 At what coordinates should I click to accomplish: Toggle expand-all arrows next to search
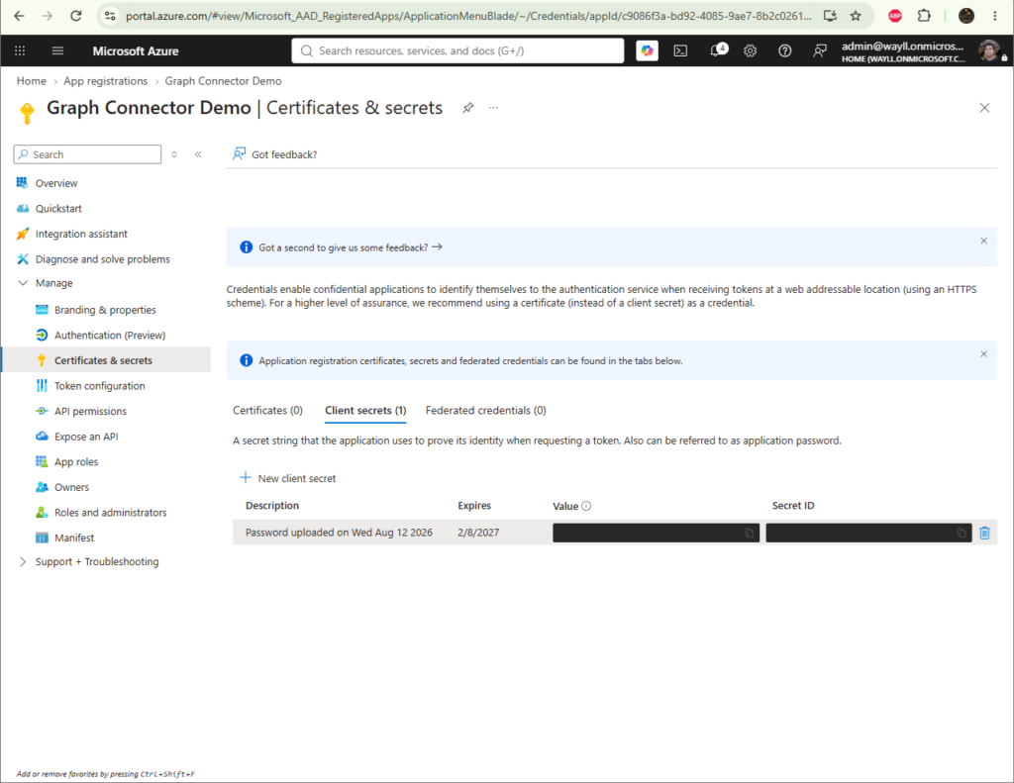[x=174, y=154]
